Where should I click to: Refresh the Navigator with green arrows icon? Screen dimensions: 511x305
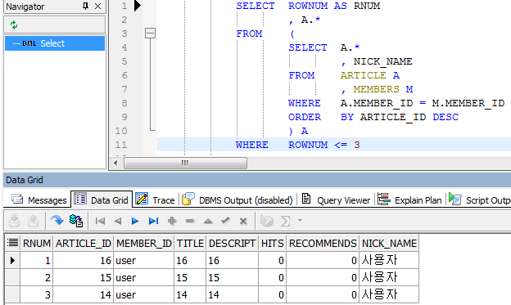point(14,25)
